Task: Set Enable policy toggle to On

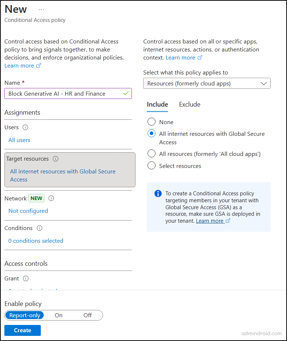Action: pyautogui.click(x=59, y=315)
